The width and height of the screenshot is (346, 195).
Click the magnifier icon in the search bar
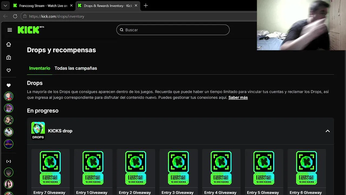tap(122, 30)
